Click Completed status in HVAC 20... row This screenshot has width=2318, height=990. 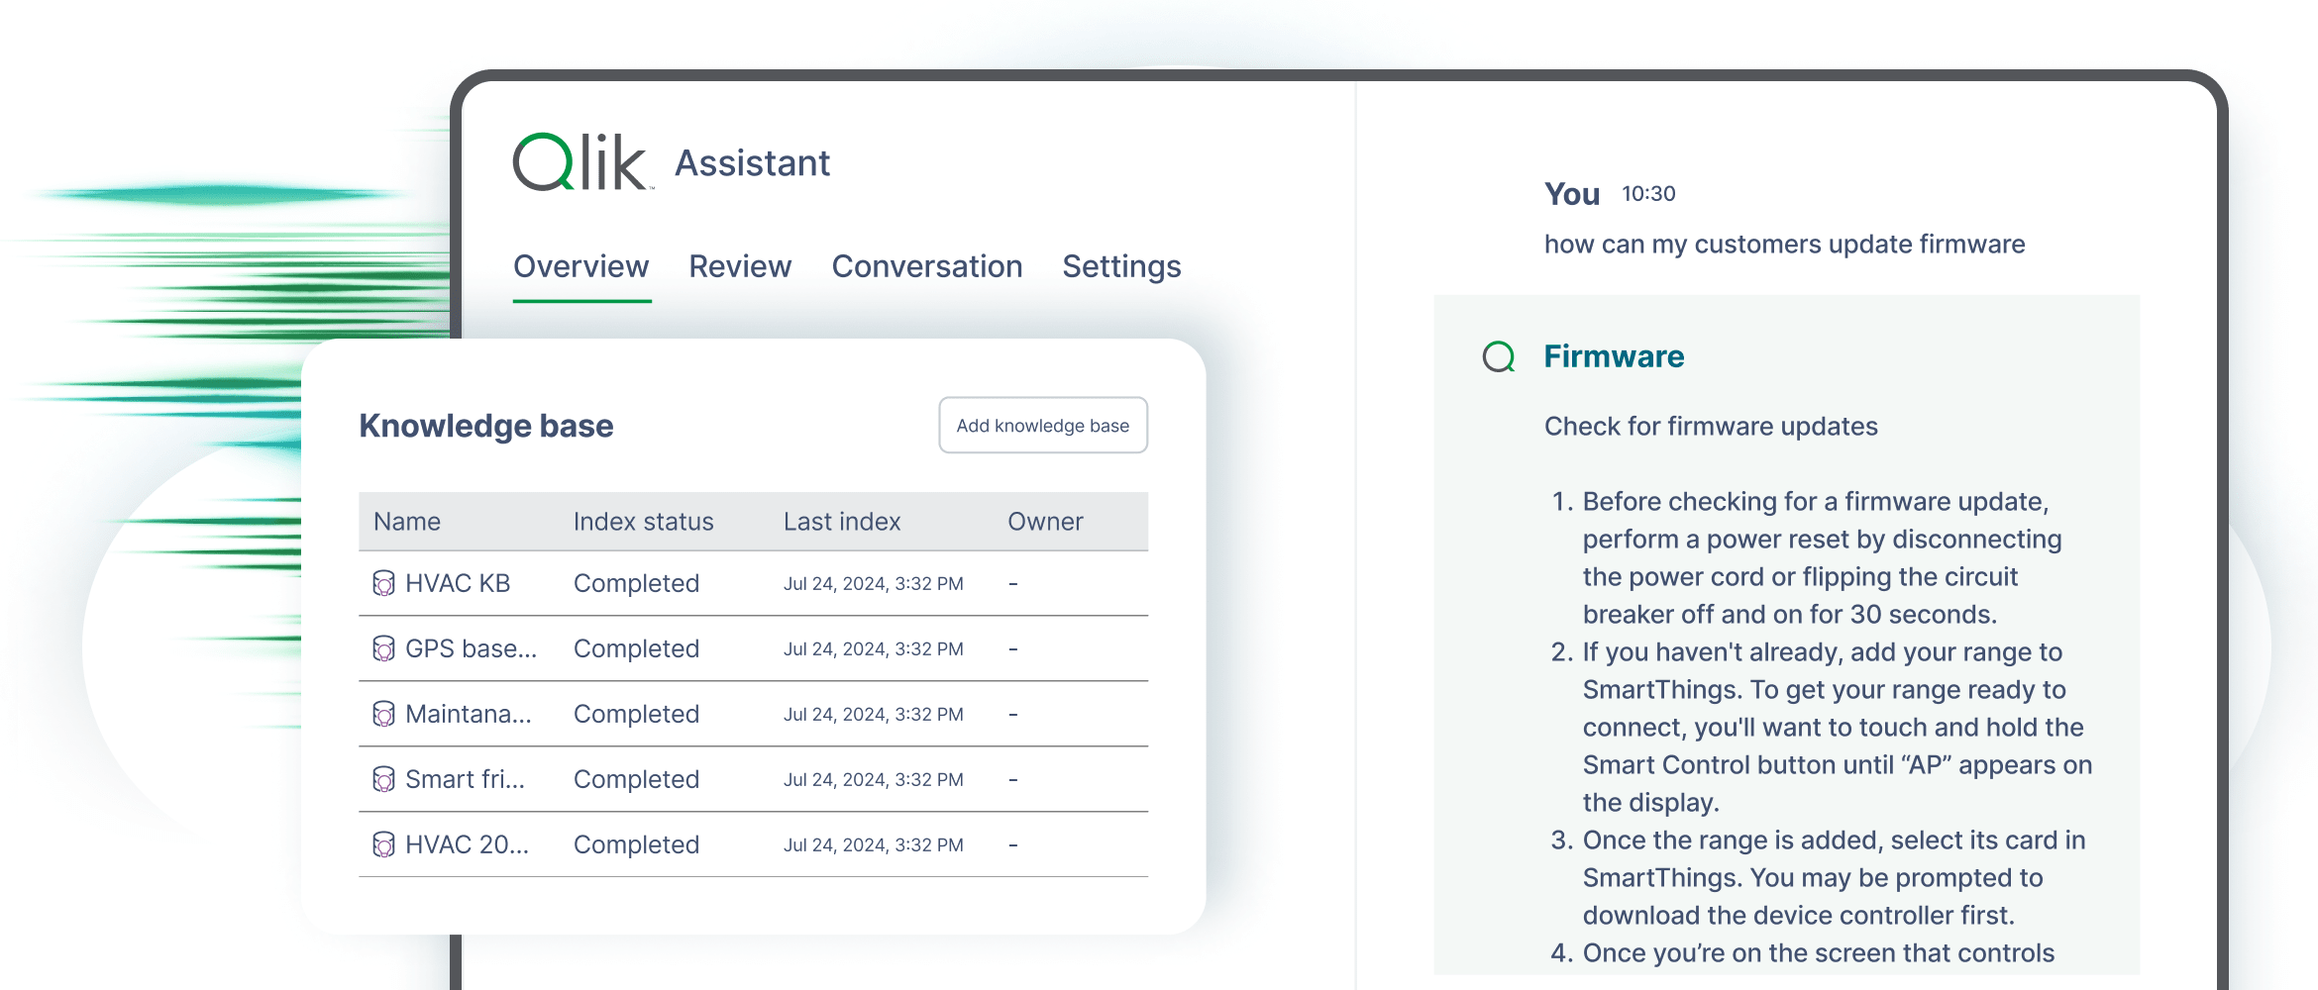pyautogui.click(x=637, y=845)
